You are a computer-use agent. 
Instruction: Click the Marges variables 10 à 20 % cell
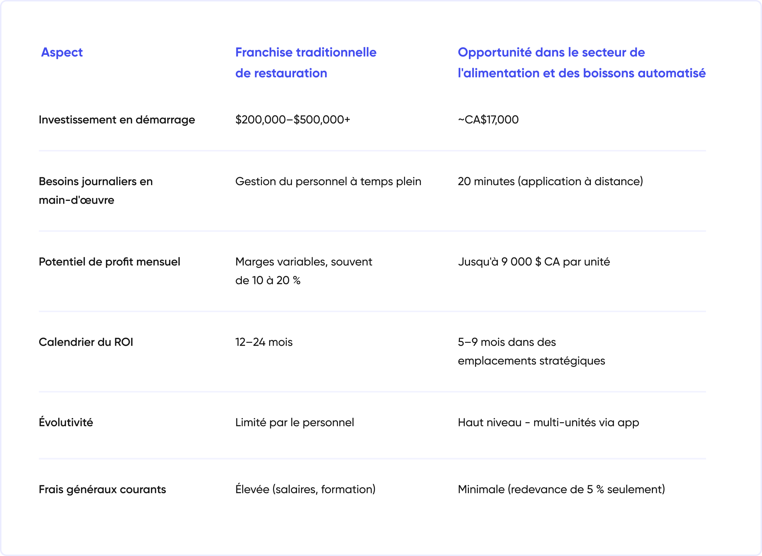tap(304, 271)
